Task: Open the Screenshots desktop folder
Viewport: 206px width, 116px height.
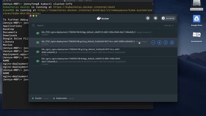Action: [x=197, y=37]
